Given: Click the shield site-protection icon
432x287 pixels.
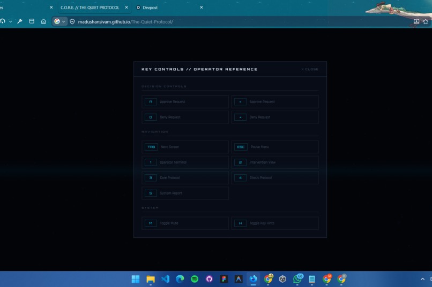Looking at the screenshot, I should point(72,21).
